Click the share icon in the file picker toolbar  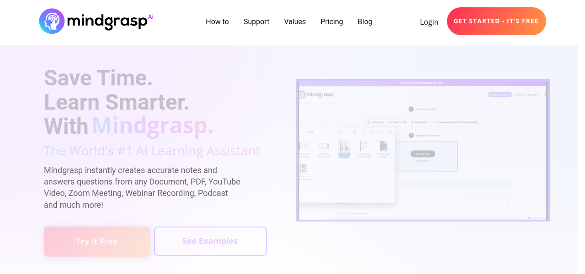(364, 132)
